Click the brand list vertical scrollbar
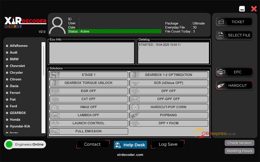The image size is (260, 162). [43, 87]
